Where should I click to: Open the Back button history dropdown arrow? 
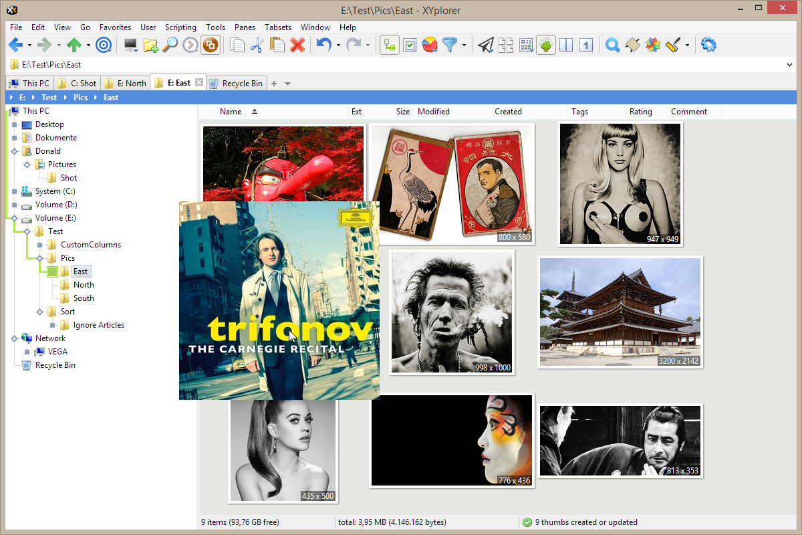29,45
